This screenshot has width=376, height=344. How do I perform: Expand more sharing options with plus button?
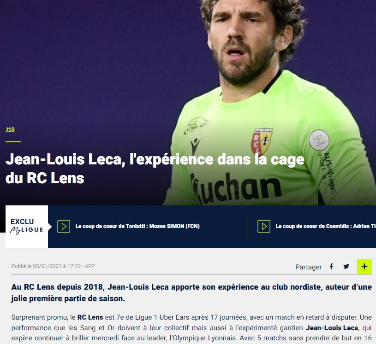coord(364,267)
